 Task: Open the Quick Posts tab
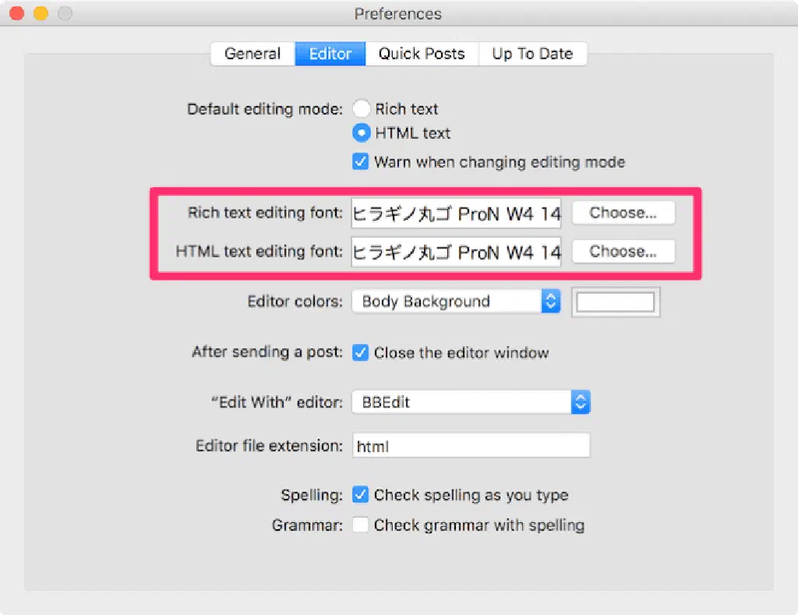click(422, 54)
